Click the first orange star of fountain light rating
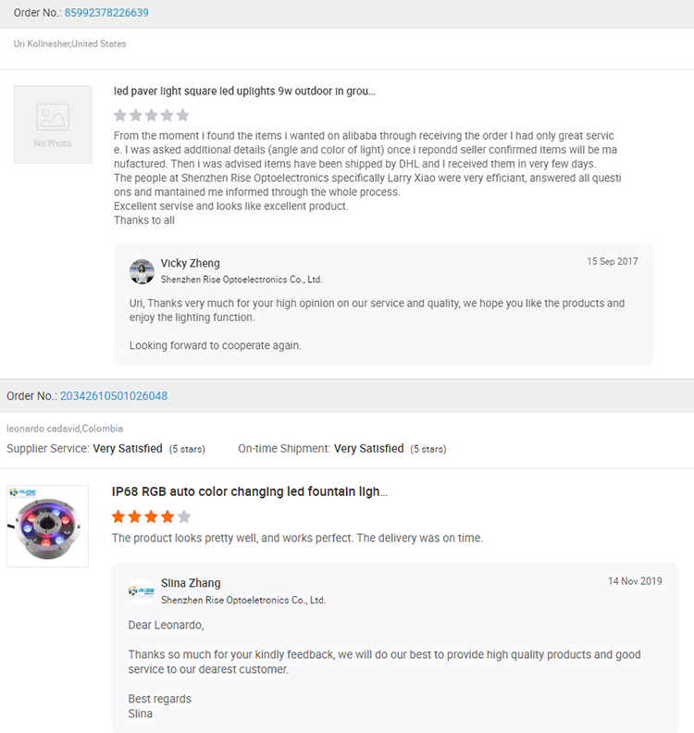 118,516
